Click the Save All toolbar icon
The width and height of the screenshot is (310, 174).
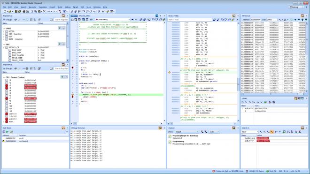(20, 11)
